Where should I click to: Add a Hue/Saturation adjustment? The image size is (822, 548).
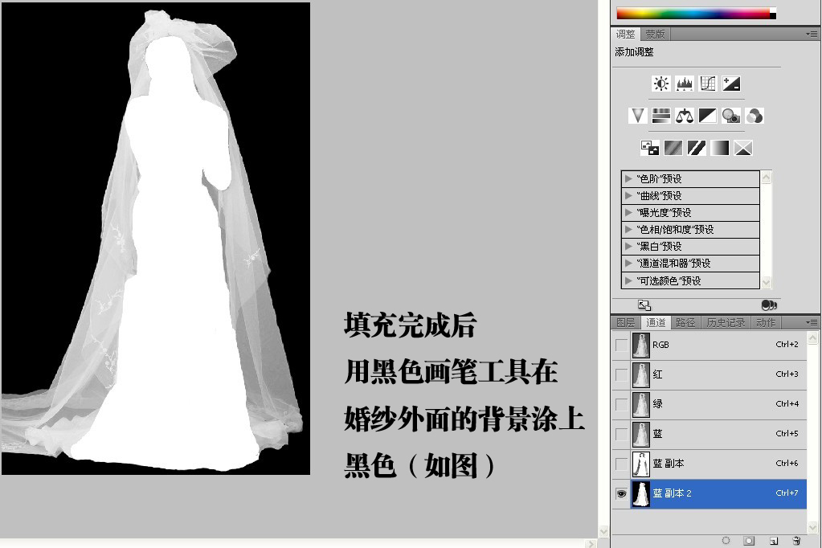pyautogui.click(x=661, y=116)
